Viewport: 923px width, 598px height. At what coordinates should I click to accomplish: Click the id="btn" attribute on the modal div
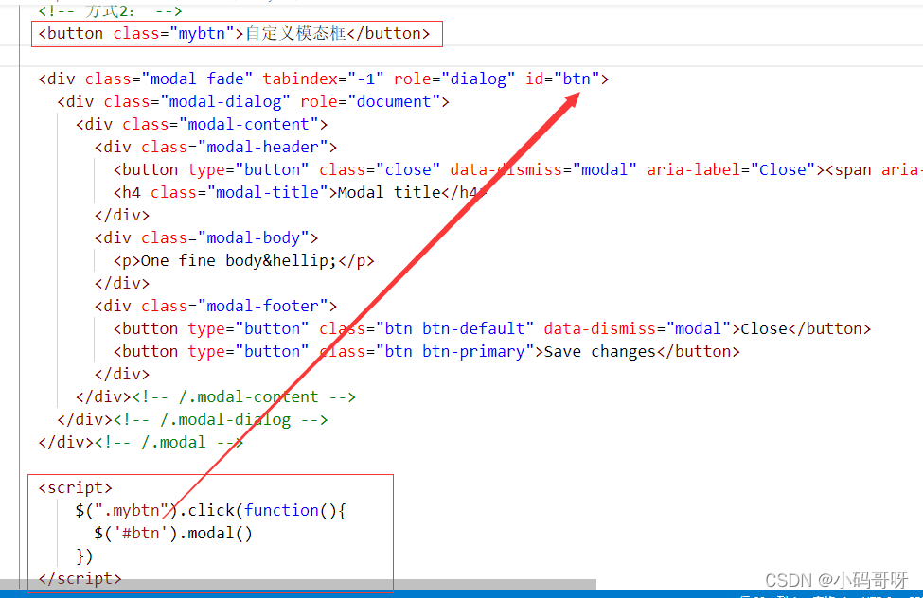point(562,79)
